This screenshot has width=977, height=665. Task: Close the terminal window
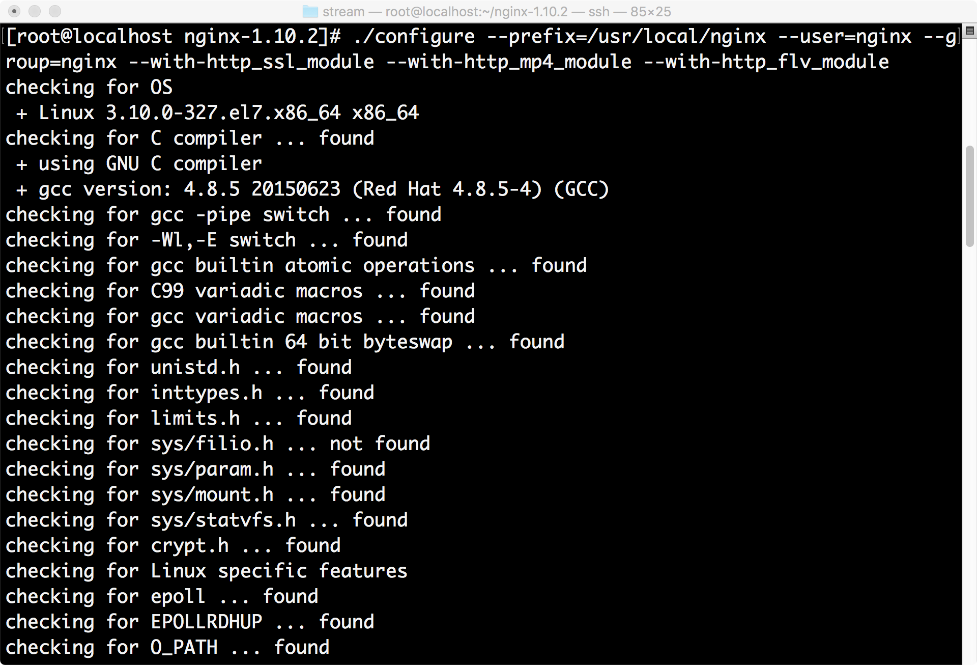coord(15,11)
